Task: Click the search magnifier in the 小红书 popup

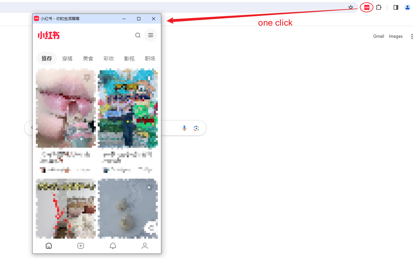Action: pos(138,35)
